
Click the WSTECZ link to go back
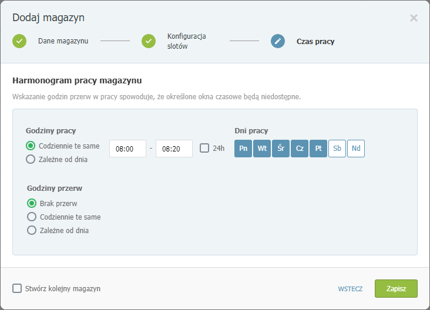click(350, 289)
